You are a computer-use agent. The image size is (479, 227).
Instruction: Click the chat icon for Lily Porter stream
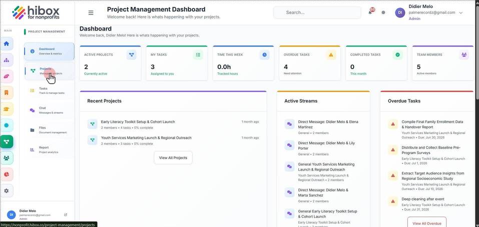[289, 145]
